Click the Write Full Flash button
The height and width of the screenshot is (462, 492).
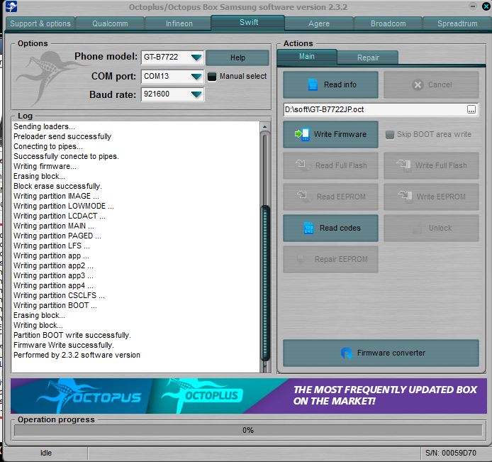(431, 165)
